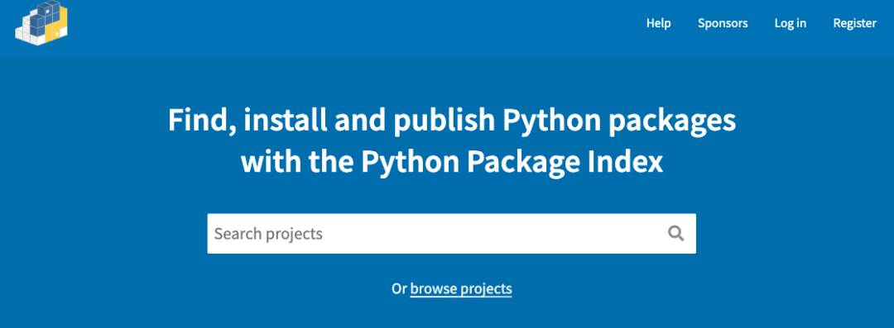
Task: Click the word 'Or' before browse projects
Action: [399, 288]
